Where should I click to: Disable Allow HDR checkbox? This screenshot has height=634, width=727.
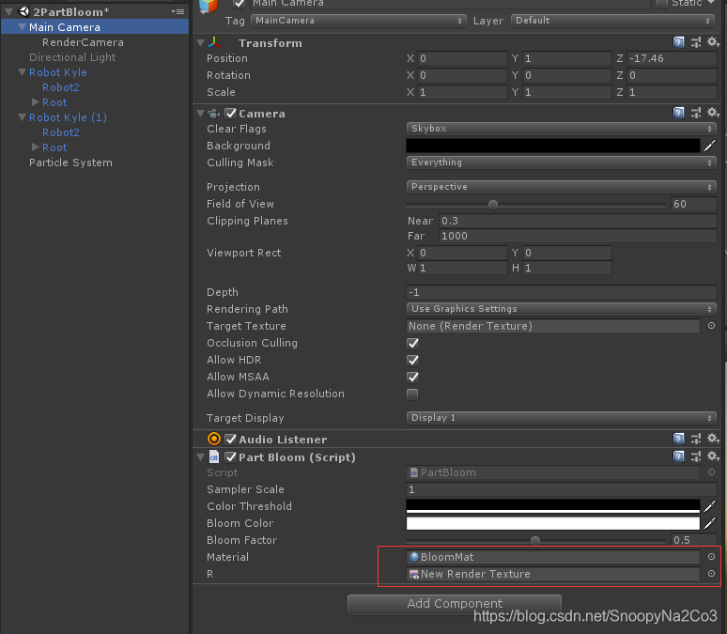(x=412, y=360)
